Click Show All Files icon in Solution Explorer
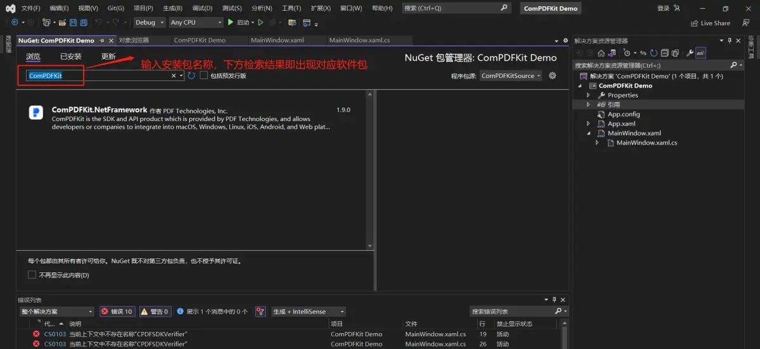The width and height of the screenshot is (760, 349). 675,53
